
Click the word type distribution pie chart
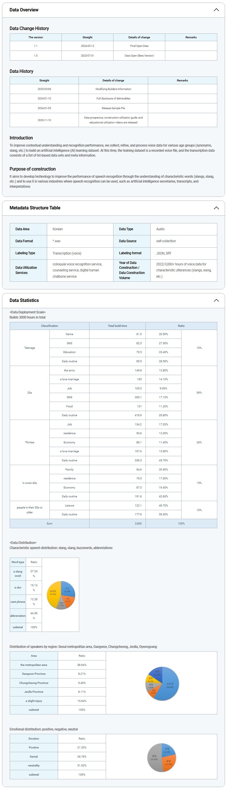[61, 595]
